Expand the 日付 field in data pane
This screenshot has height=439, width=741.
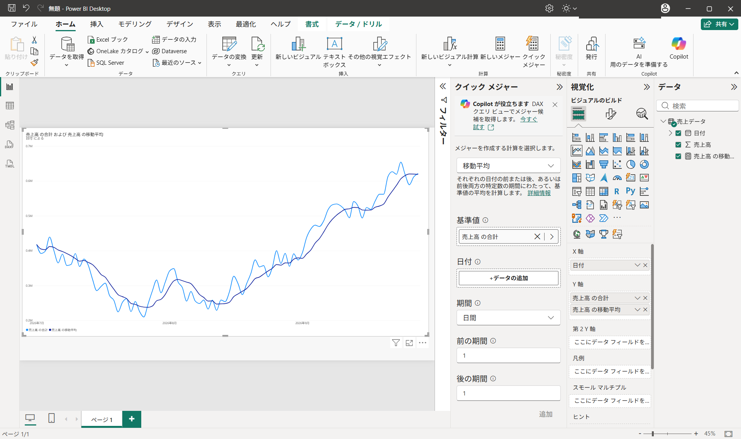670,133
